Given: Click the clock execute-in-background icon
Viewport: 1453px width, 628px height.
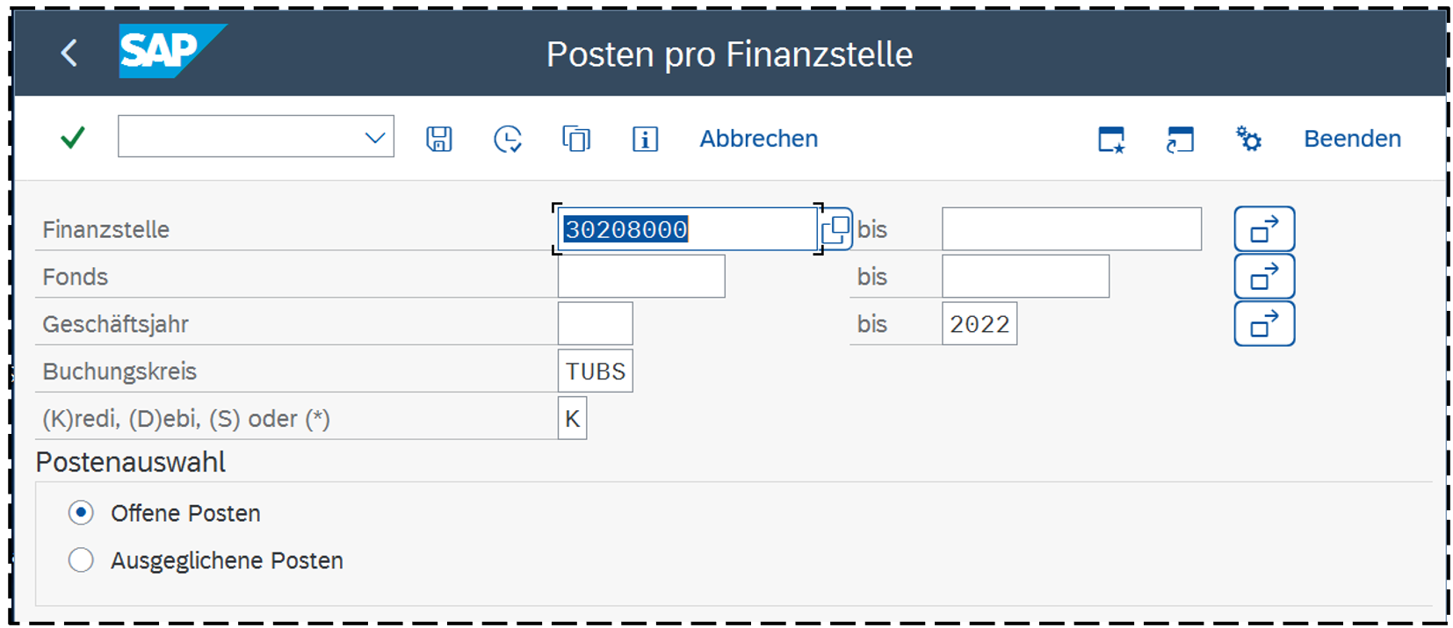Looking at the screenshot, I should [x=508, y=139].
